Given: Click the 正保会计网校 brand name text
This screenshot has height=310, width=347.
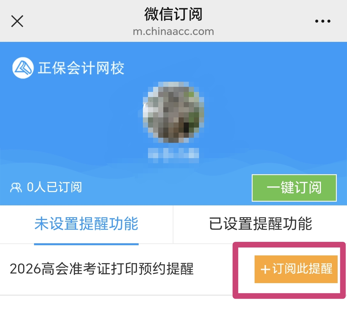Looking at the screenshot, I should [81, 68].
